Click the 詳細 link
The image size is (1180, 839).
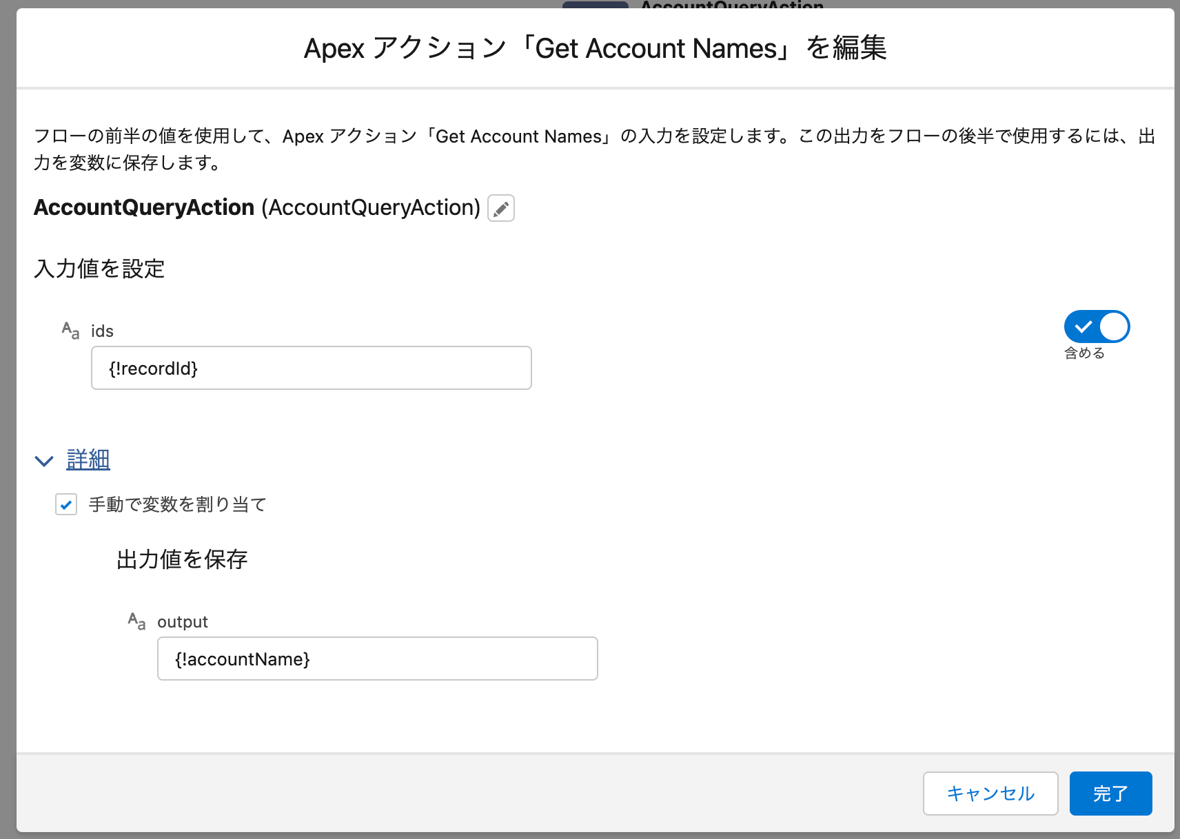point(88,459)
